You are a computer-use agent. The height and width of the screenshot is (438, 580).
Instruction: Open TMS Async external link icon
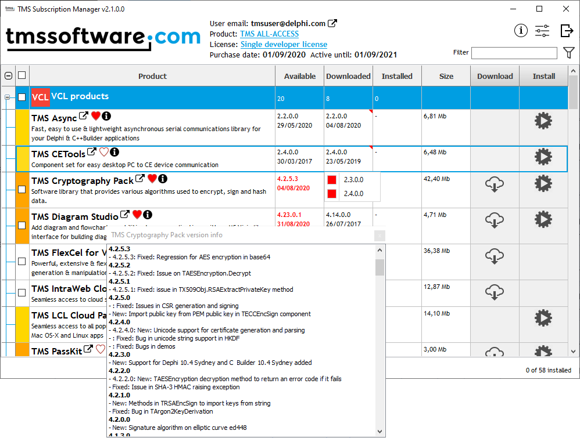(x=84, y=116)
